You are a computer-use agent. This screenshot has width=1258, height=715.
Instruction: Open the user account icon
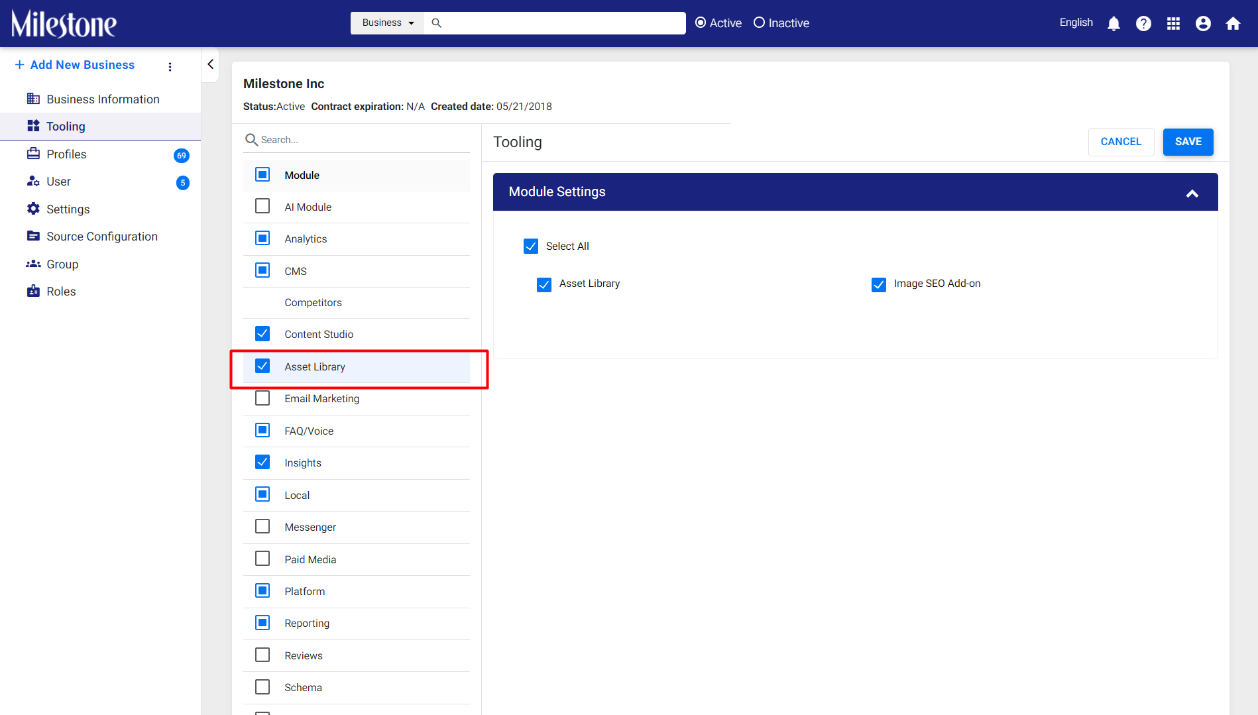click(x=1203, y=24)
